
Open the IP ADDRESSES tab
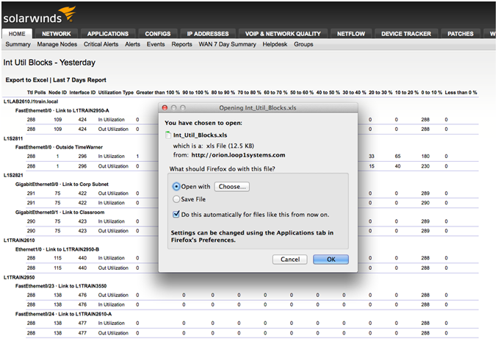[208, 34]
